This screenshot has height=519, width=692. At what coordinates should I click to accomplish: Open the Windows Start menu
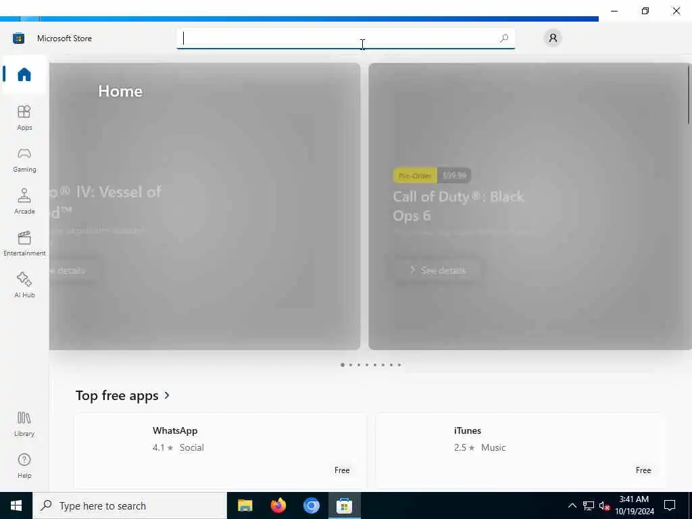pyautogui.click(x=16, y=505)
